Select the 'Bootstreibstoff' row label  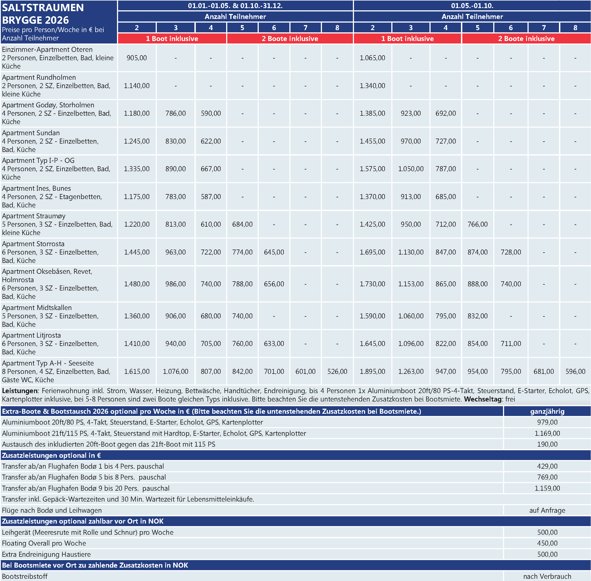[25, 577]
